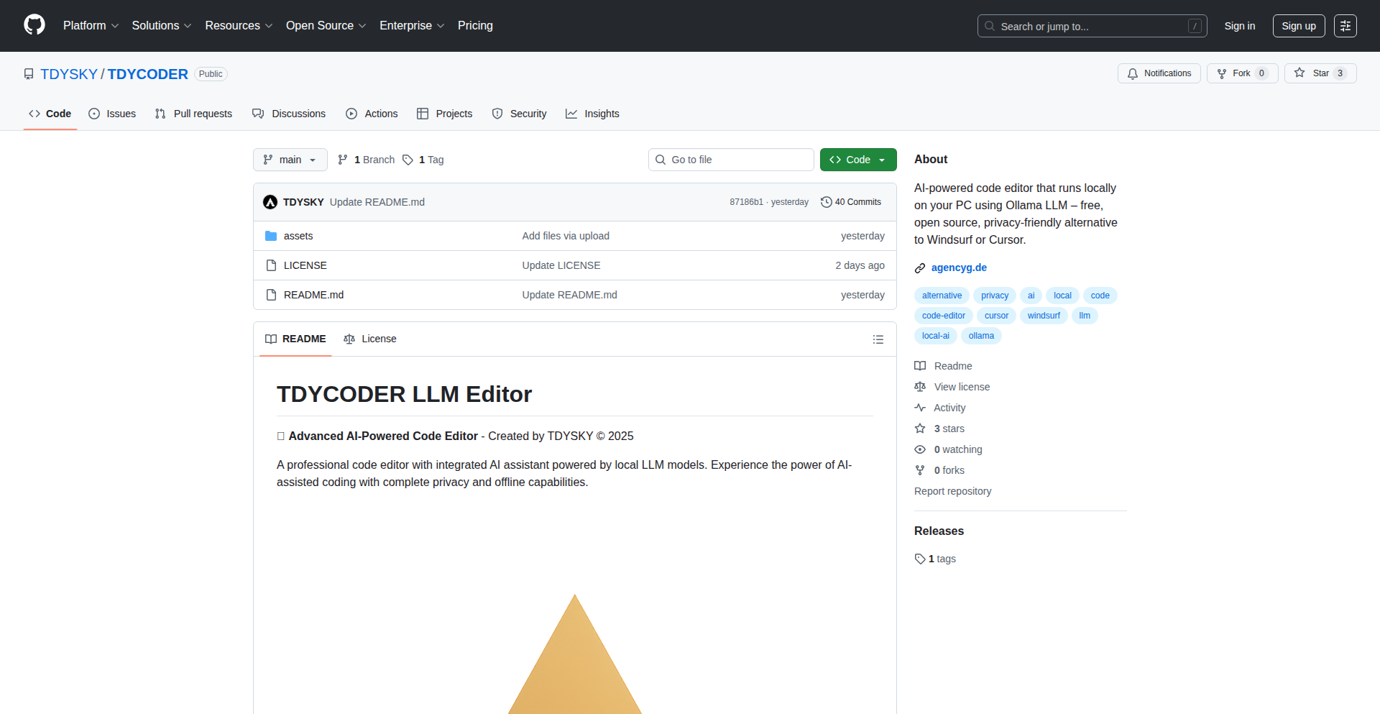Open the LICENSE file
Image resolution: width=1380 pixels, height=714 pixels.
[x=305, y=265]
